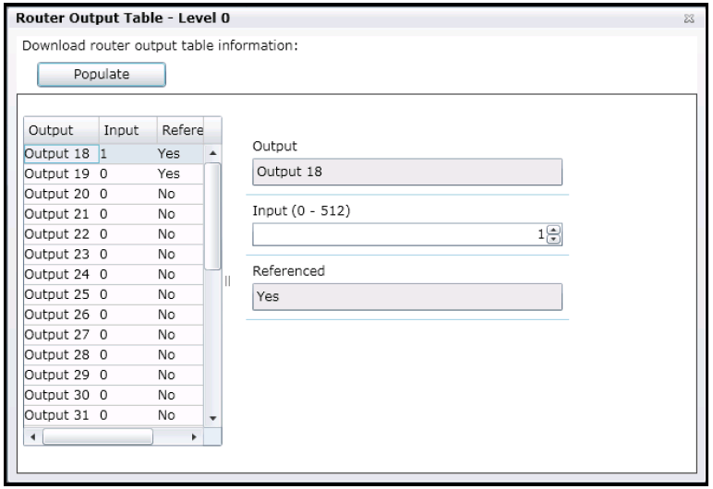Click the Referenced column header

coord(180,130)
